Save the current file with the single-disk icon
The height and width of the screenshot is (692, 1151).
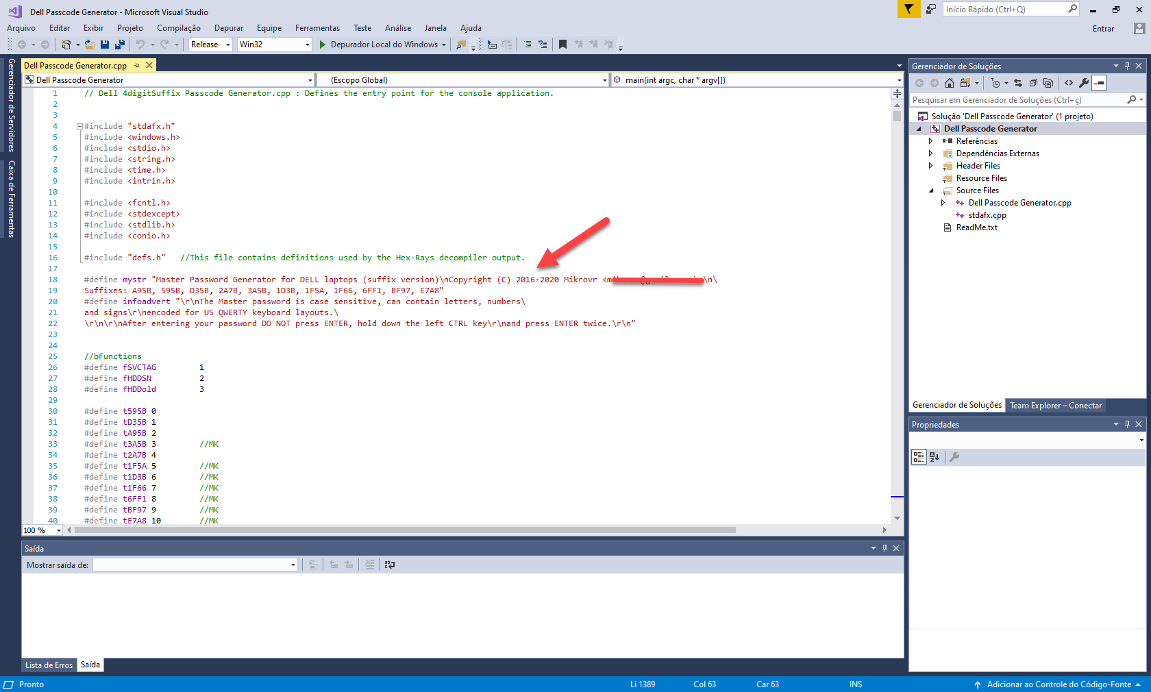(105, 45)
